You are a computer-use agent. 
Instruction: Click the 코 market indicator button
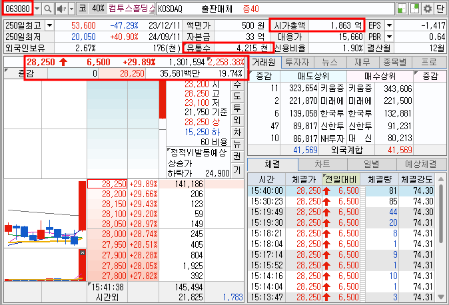[83, 9]
